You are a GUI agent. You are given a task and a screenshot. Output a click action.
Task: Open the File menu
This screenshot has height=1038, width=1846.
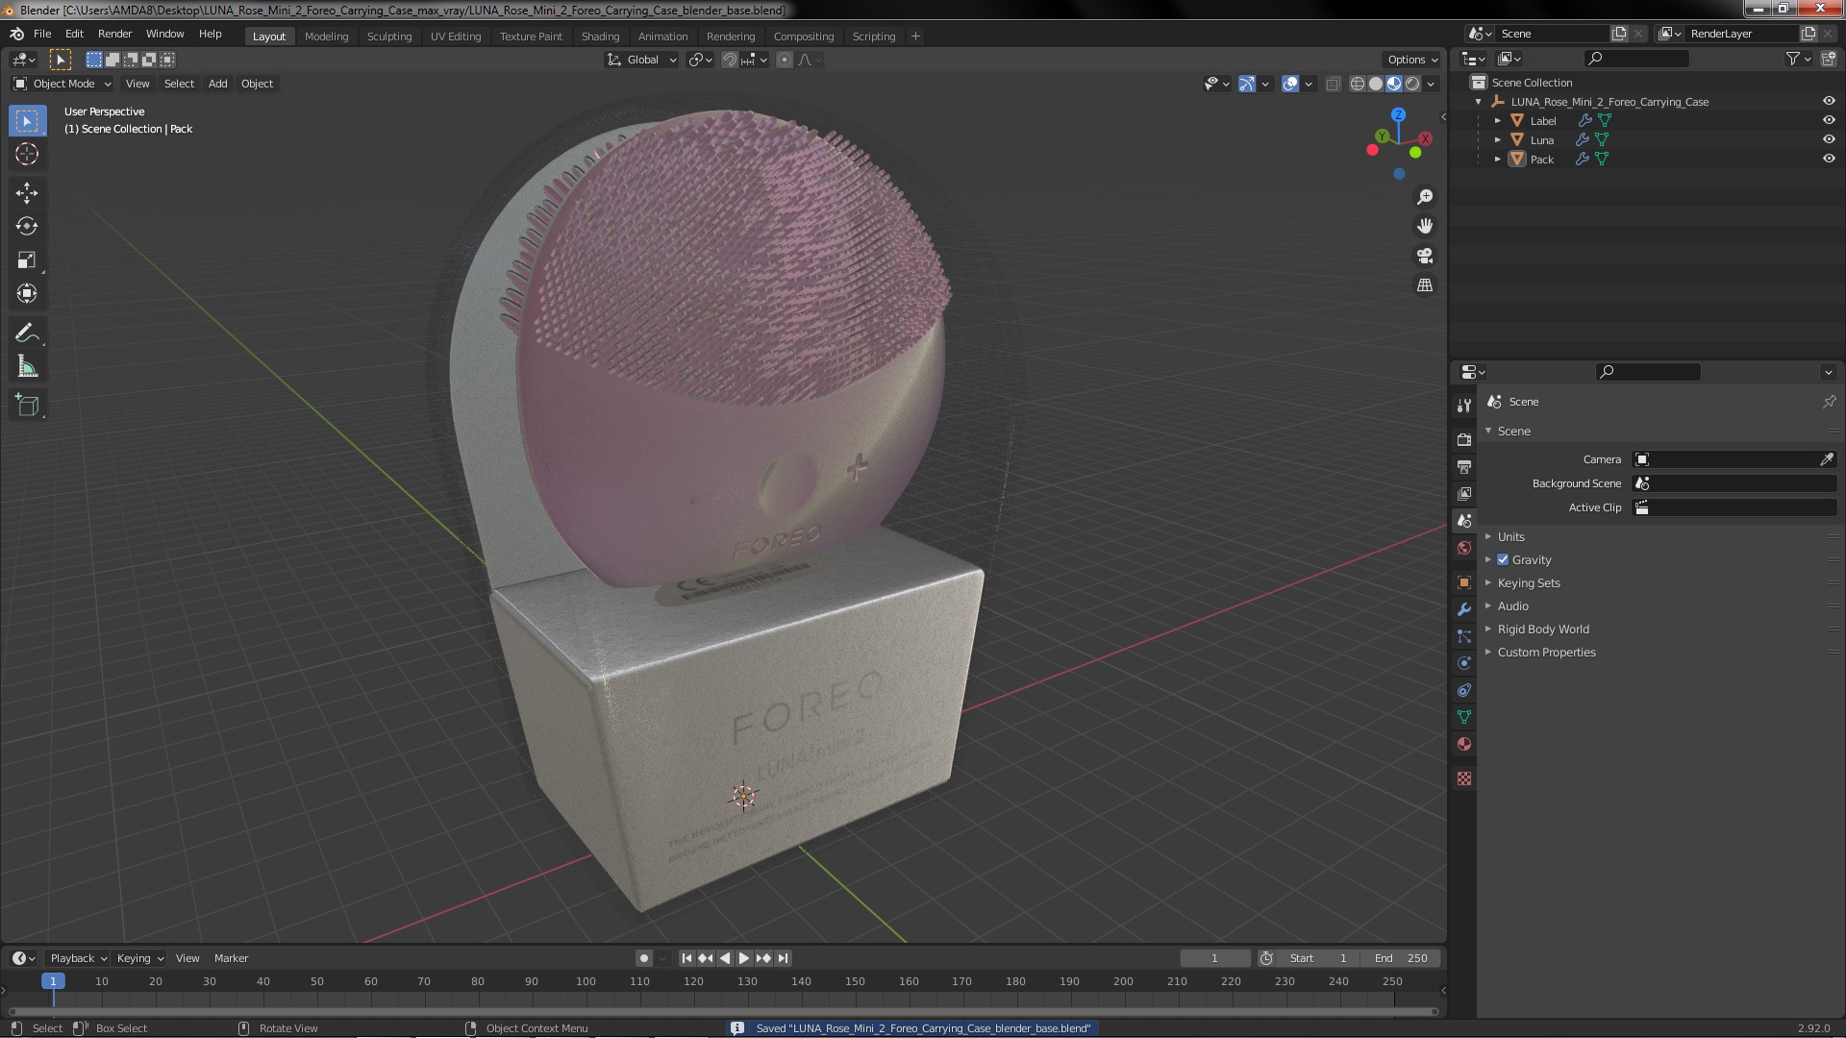(42, 34)
